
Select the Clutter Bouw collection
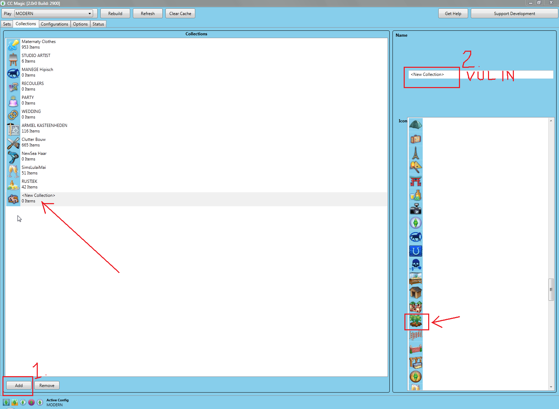[197, 143]
